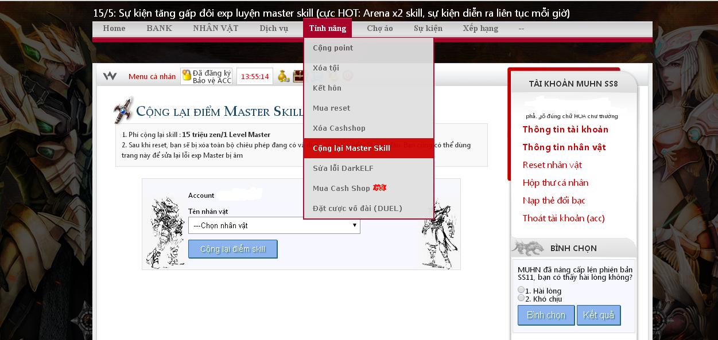Open 'Nạp thẻ đổi bạc' sidebar link
Viewport: 718px width, 340px height.
[x=554, y=200]
